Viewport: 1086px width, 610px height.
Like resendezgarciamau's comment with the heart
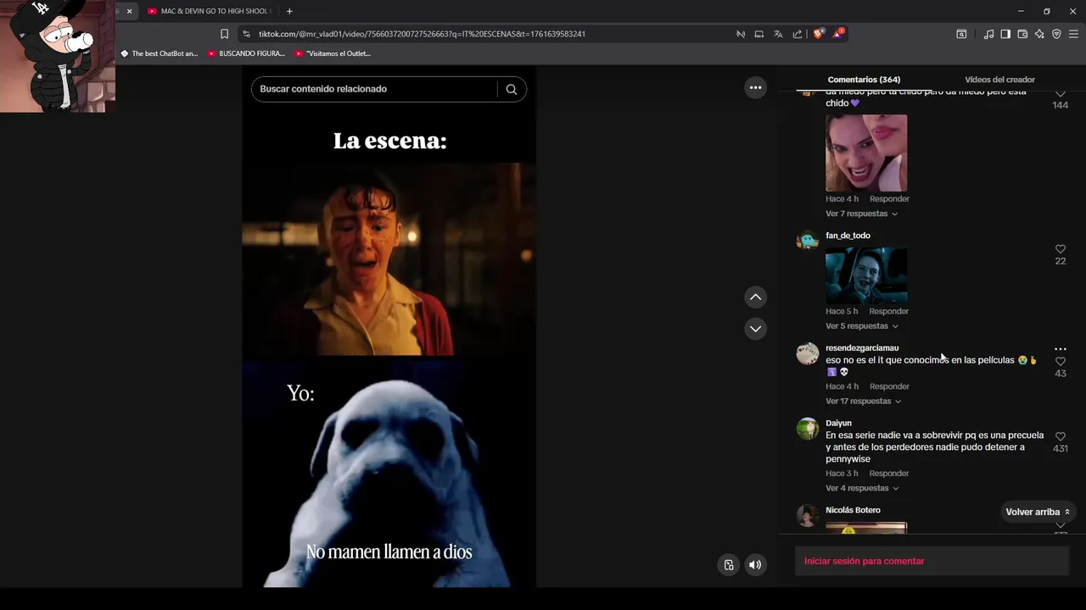click(1061, 362)
